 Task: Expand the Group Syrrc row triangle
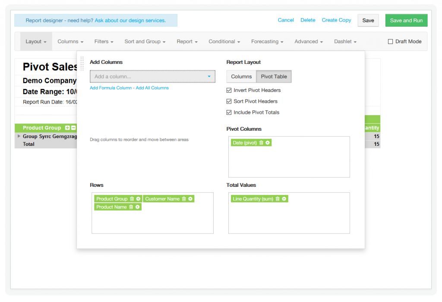click(19, 136)
